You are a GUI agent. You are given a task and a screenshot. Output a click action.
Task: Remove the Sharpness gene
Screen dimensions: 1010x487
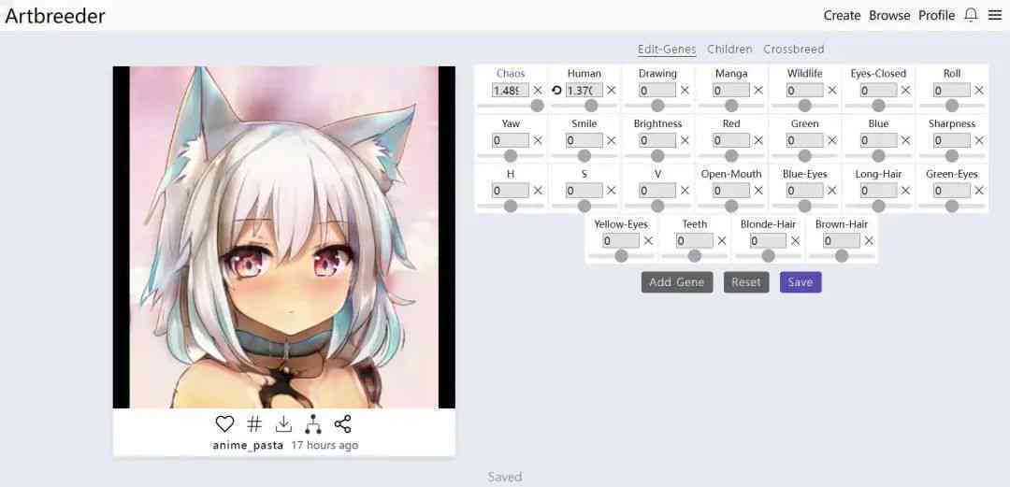[979, 140]
